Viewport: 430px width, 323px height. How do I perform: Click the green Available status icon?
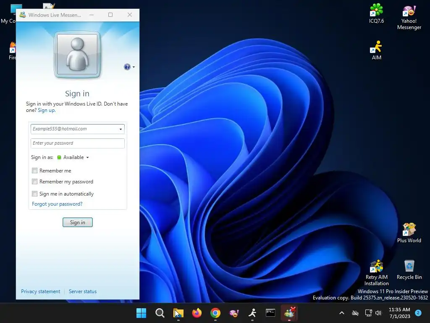coord(59,157)
